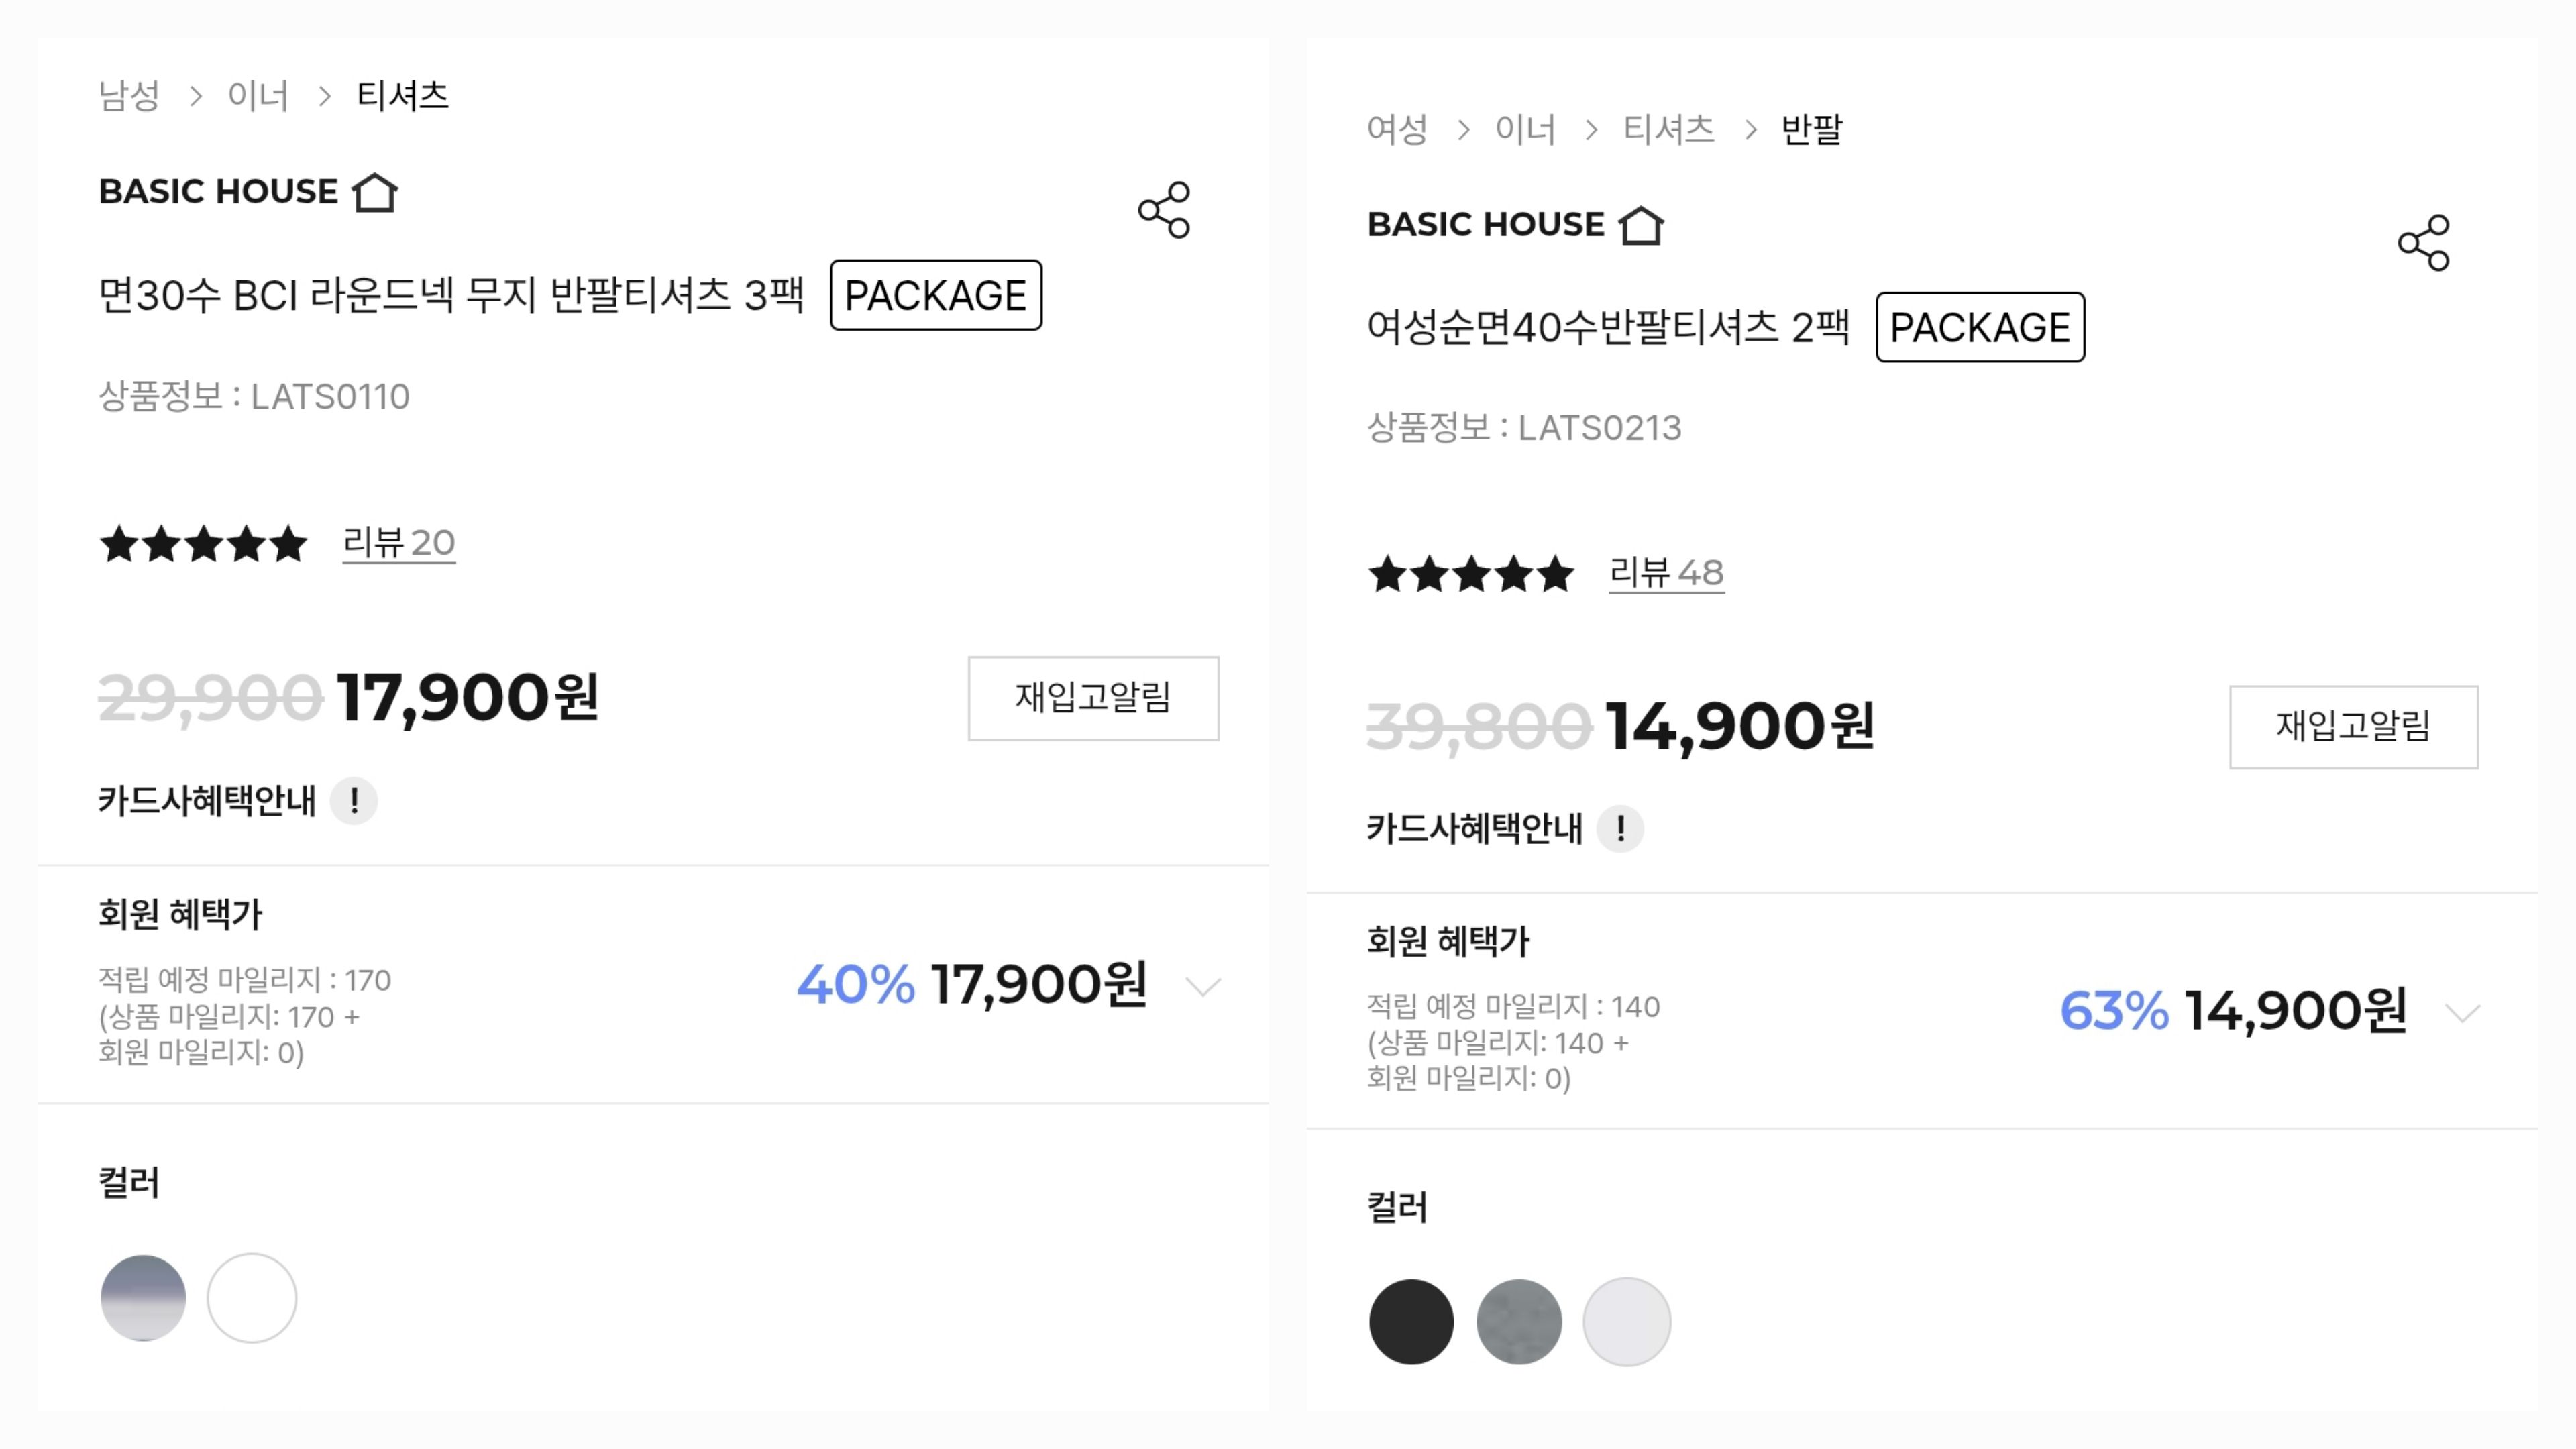Click Basic House home logo, right panel
This screenshot has height=1449, width=2576.
(x=1515, y=225)
